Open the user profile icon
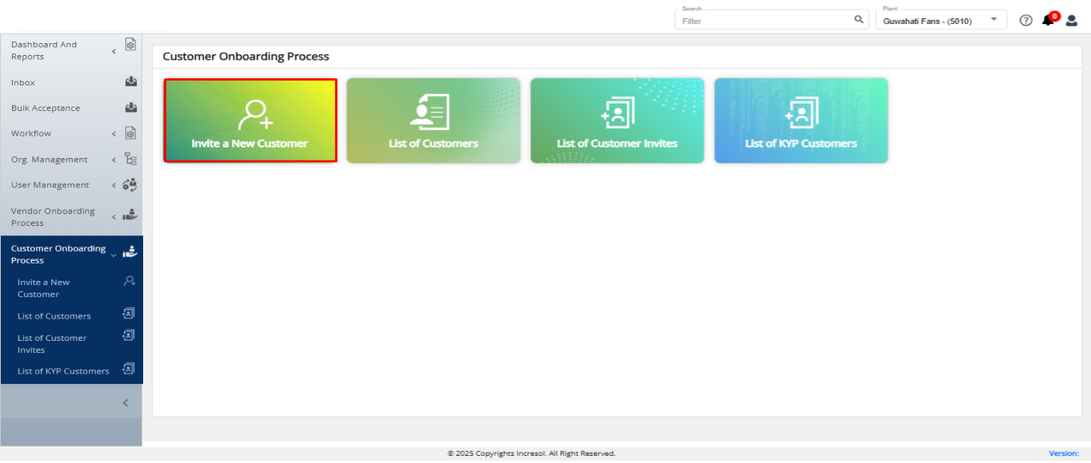 (1072, 20)
